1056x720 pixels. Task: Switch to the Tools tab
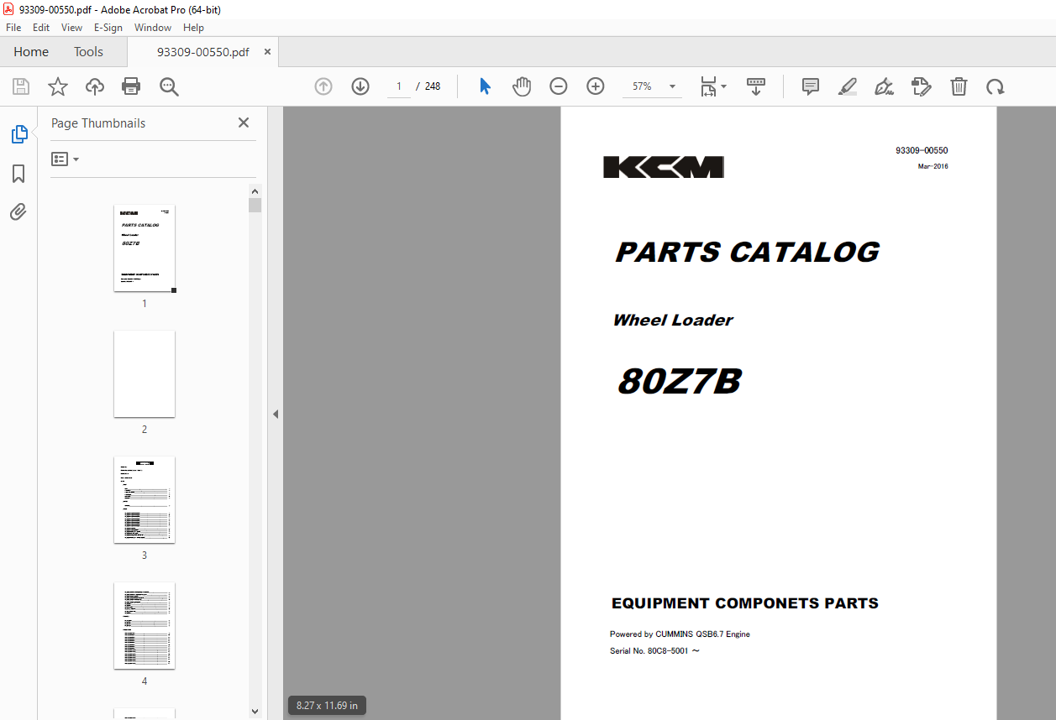coord(88,52)
